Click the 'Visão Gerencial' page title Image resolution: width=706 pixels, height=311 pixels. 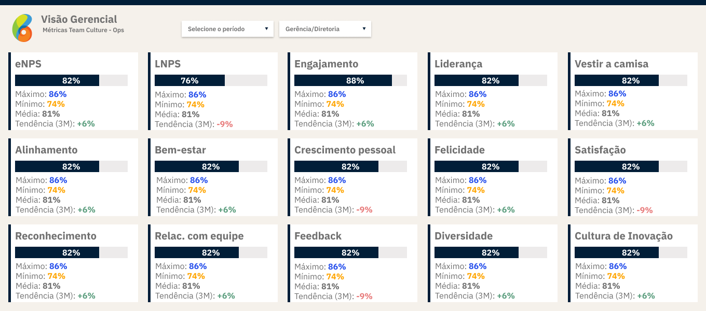click(79, 20)
